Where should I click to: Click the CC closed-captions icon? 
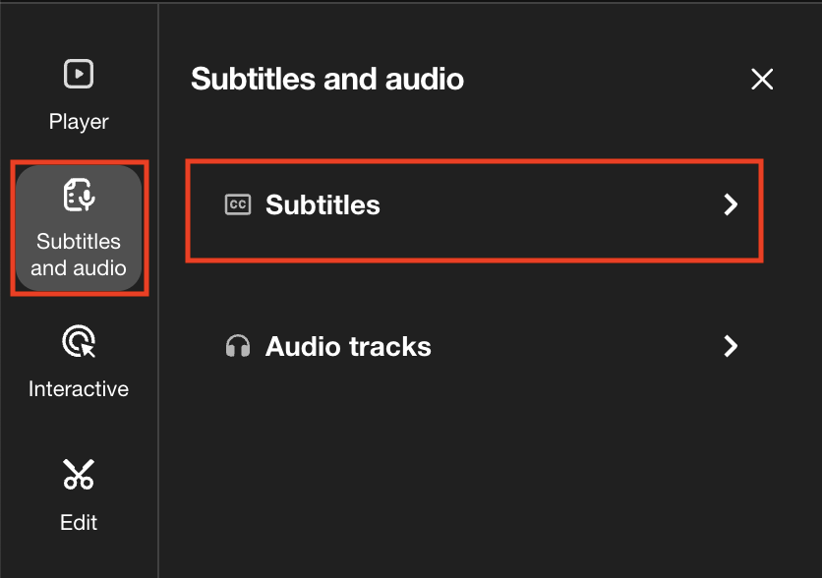pos(237,204)
